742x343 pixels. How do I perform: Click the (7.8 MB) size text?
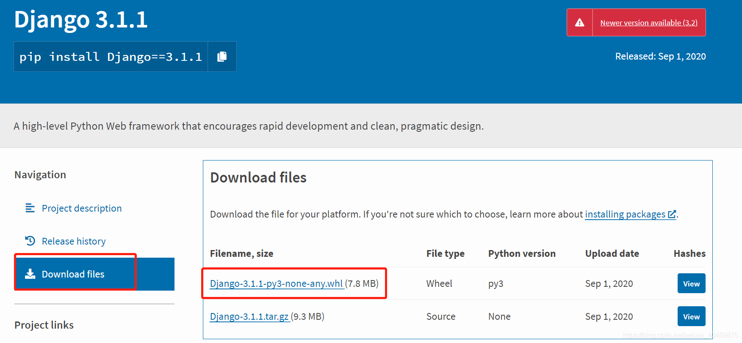(x=362, y=283)
